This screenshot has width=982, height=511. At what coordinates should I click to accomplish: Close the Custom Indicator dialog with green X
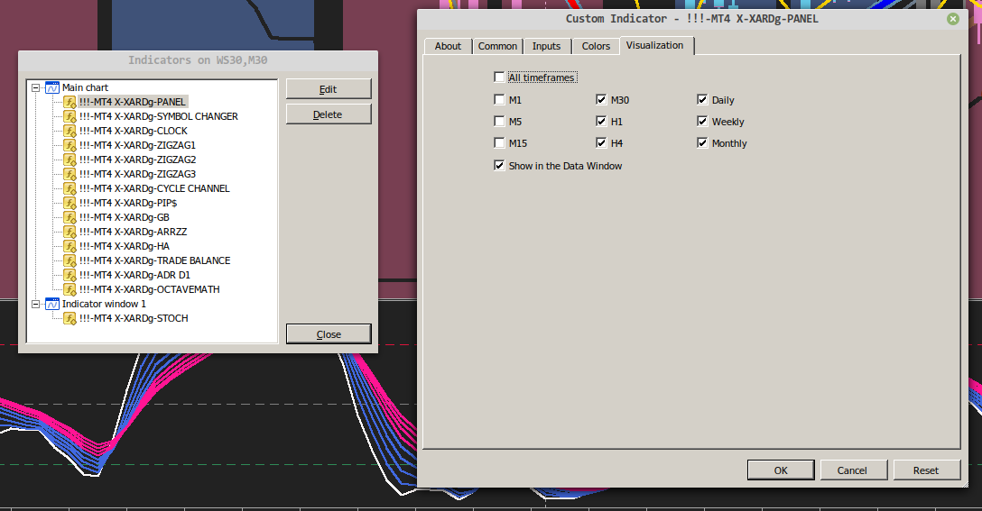pos(952,19)
